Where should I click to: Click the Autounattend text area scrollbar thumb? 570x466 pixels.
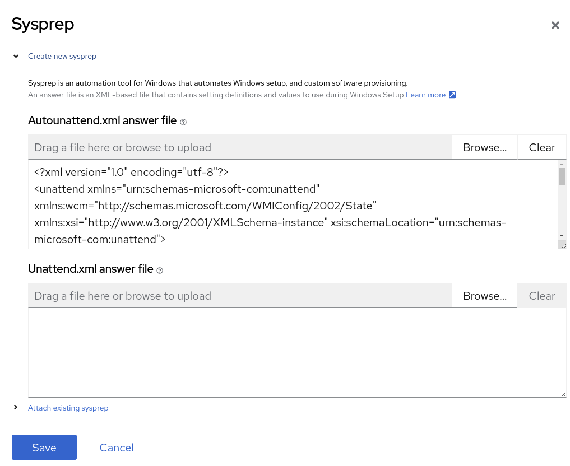(562, 176)
